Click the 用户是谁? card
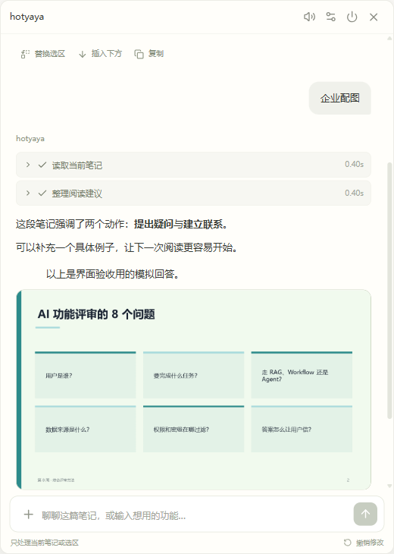 pyautogui.click(x=86, y=375)
